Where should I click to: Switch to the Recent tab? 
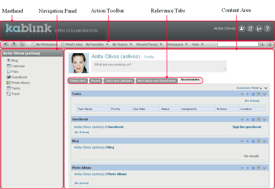pyautogui.click(x=95, y=81)
